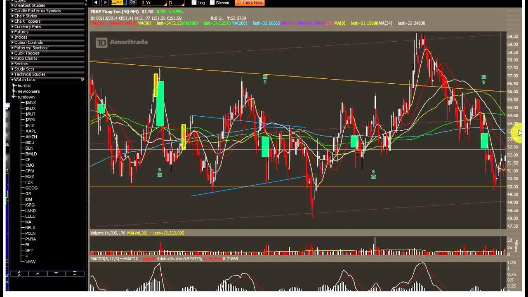Select CMG in the watch list
The height and width of the screenshot is (297, 528).
click(30, 165)
